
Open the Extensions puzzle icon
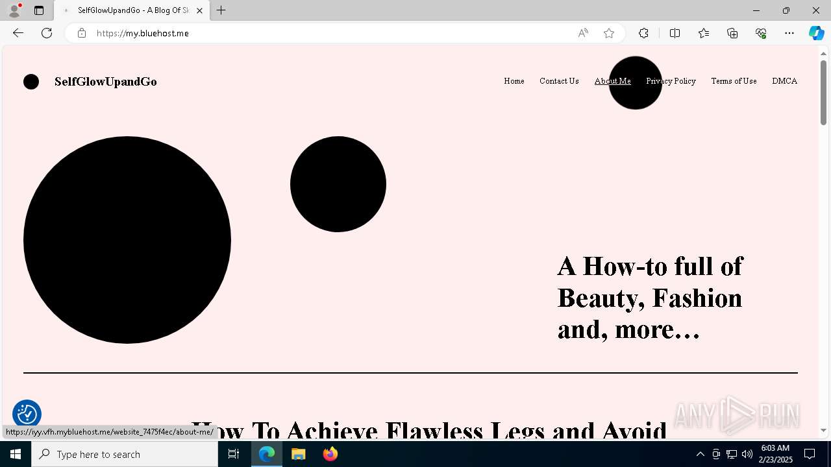coord(643,33)
